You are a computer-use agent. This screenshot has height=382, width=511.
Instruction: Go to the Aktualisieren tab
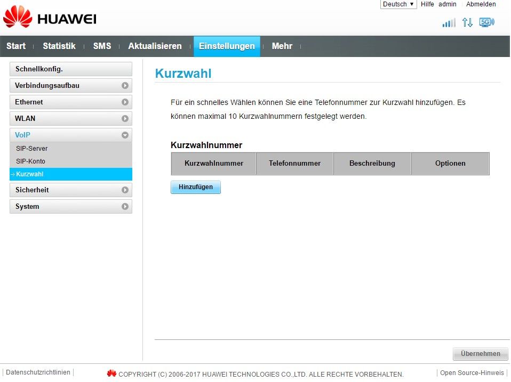tap(155, 46)
